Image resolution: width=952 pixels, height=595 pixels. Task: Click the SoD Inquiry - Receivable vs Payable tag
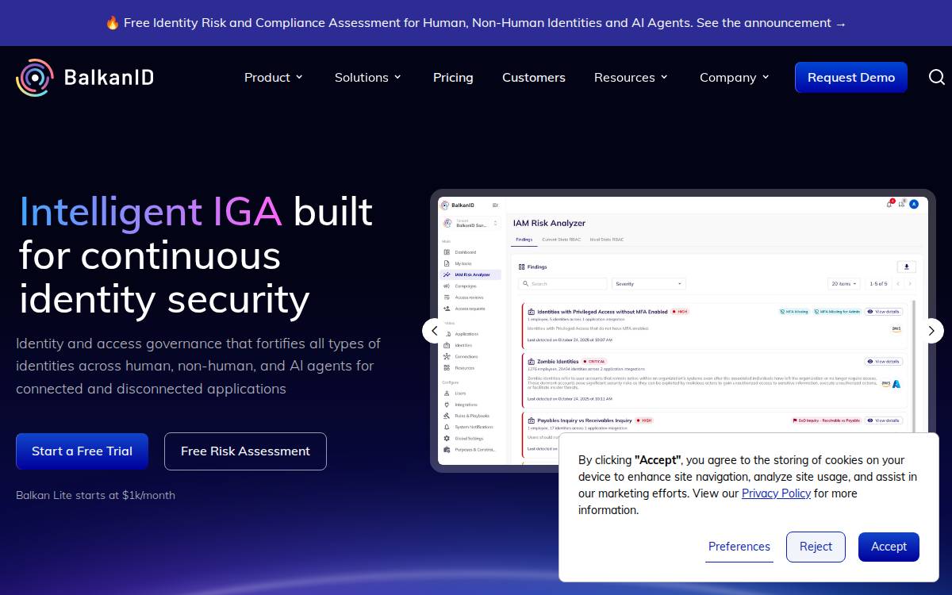(x=826, y=420)
